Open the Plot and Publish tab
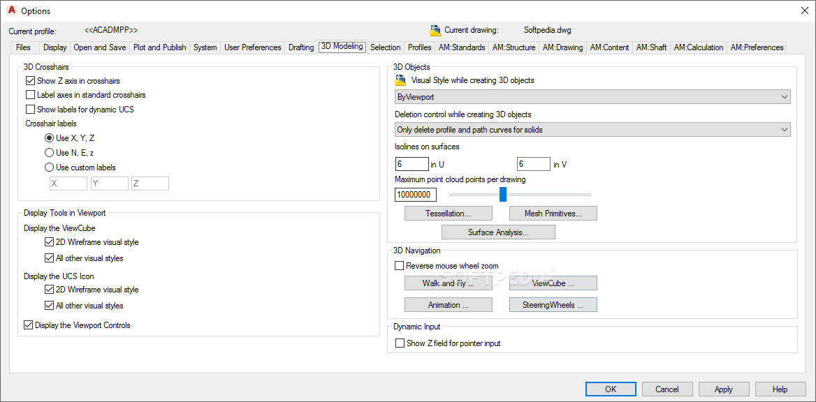 [160, 47]
